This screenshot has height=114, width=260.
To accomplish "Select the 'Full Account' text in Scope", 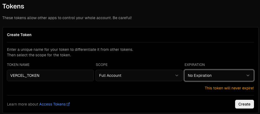I will (x=110, y=75).
